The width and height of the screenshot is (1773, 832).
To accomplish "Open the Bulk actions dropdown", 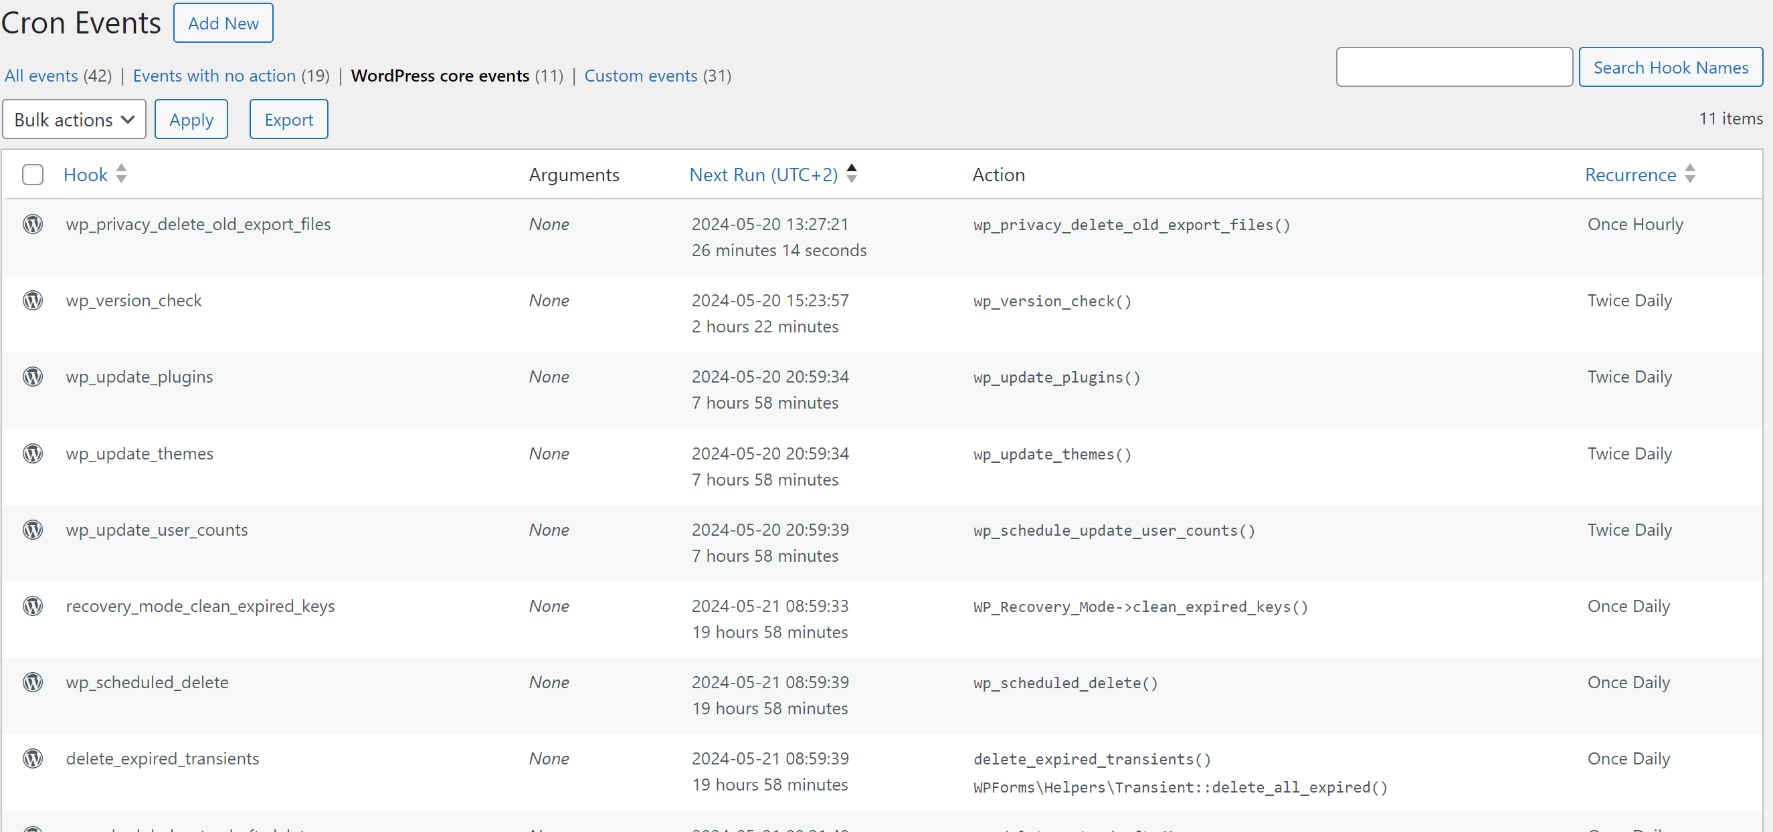I will coord(74,118).
